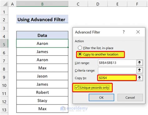Toggle 'Unique records only' checkbox
The width and height of the screenshot is (148, 115).
77,88
